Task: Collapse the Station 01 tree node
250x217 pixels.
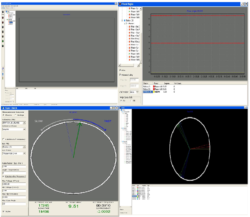Action: (122, 20)
